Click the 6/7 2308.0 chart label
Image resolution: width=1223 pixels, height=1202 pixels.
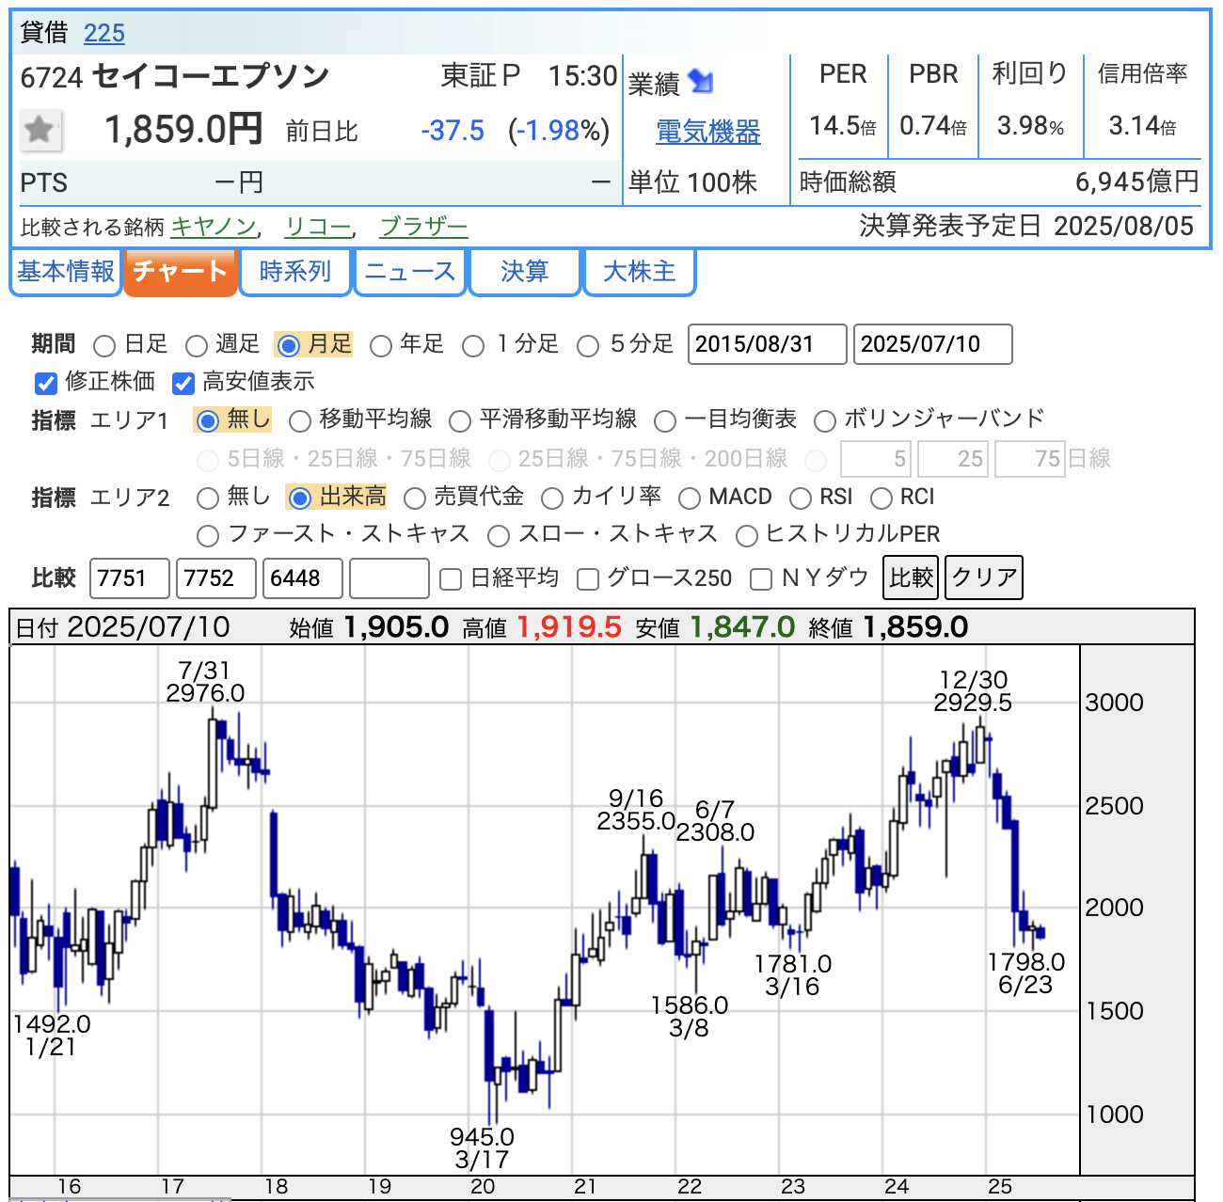pos(715,821)
